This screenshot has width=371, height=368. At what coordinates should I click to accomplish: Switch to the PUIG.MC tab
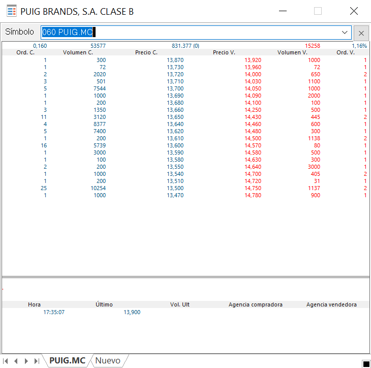[x=67, y=361]
